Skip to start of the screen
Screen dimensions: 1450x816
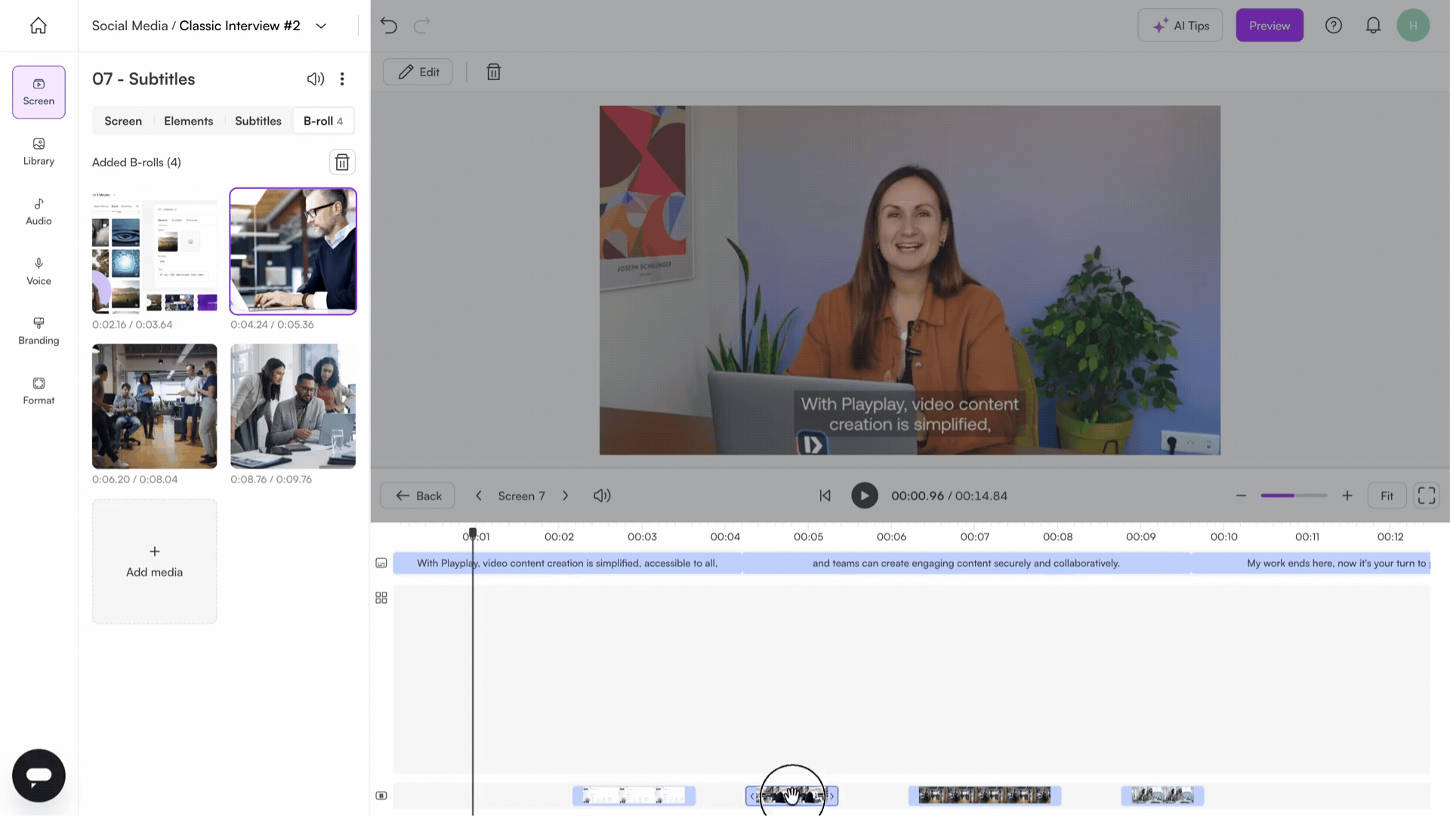tap(825, 496)
